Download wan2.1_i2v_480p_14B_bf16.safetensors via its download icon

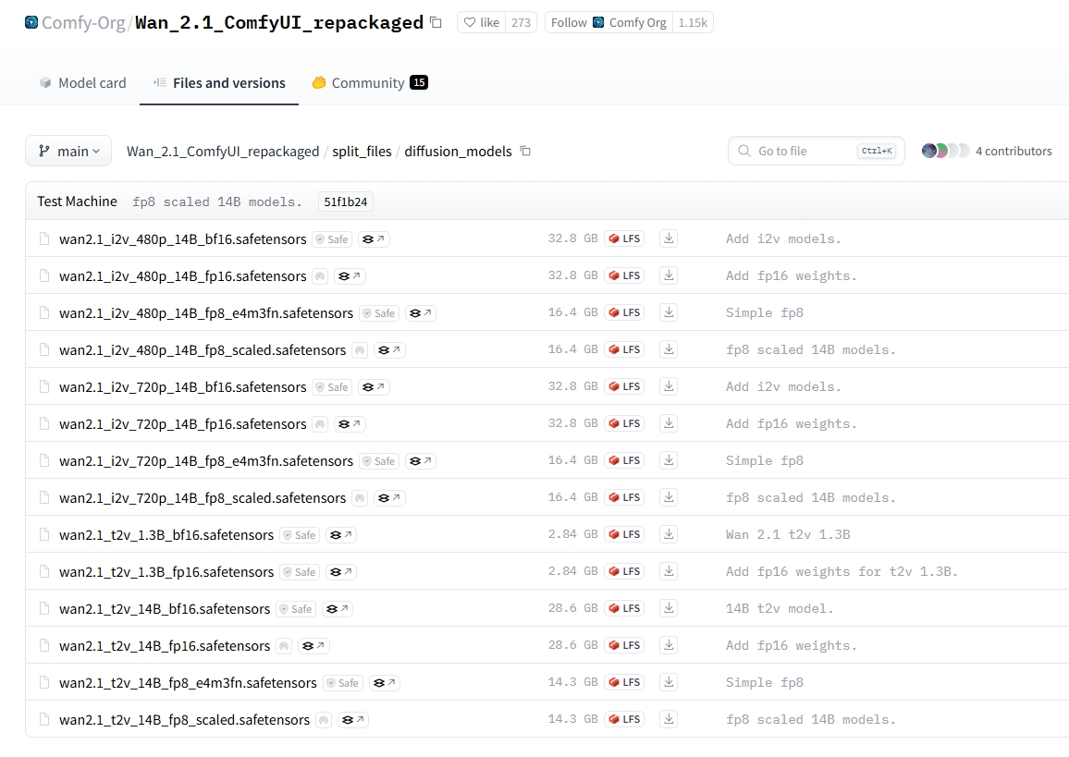tap(669, 238)
